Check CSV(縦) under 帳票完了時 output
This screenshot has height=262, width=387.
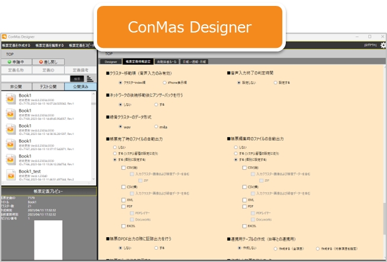[124, 168]
